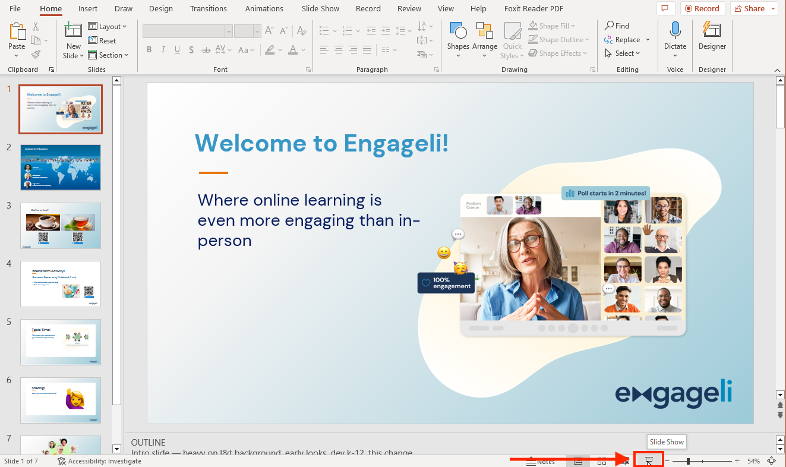Toggle underline formatting
786x467 pixels.
177,50
